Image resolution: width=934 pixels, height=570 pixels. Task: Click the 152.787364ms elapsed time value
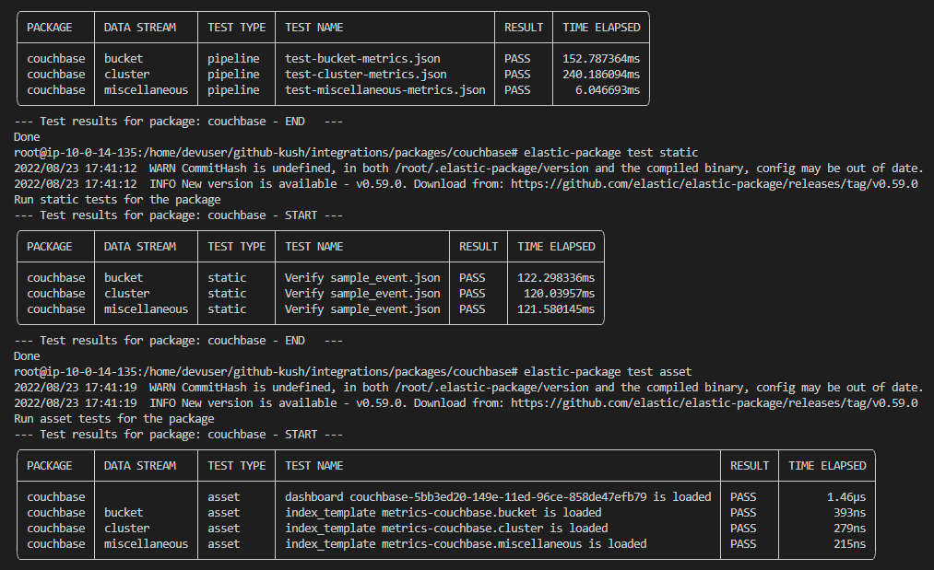(601, 59)
